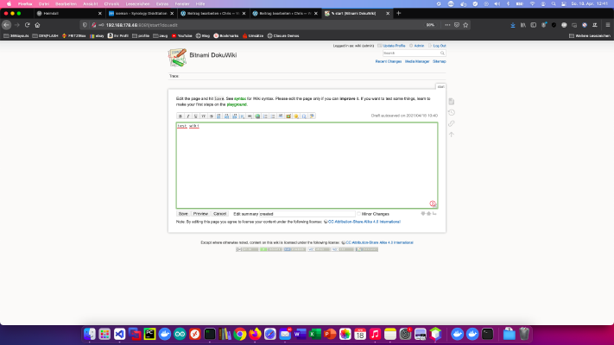Apply Underline formatting in editor toolbar
614x345 pixels.
coord(196,116)
